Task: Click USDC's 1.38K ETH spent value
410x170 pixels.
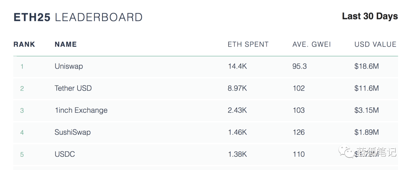Action: point(237,154)
